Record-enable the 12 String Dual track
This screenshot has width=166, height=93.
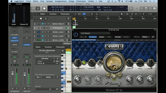click(48, 28)
